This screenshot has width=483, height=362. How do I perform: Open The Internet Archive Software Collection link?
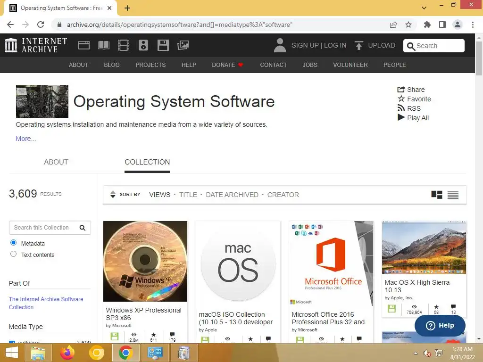point(46,303)
